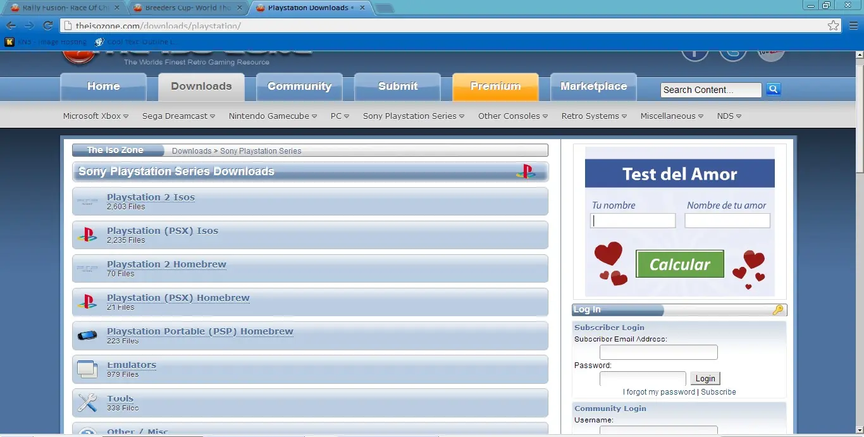Open the Downloads tab
The image size is (864, 437).
(201, 87)
